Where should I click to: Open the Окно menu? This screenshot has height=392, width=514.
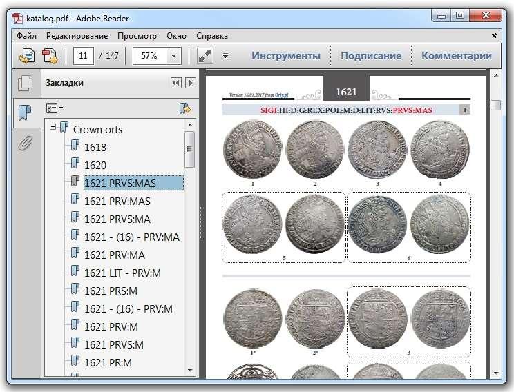pyautogui.click(x=176, y=36)
